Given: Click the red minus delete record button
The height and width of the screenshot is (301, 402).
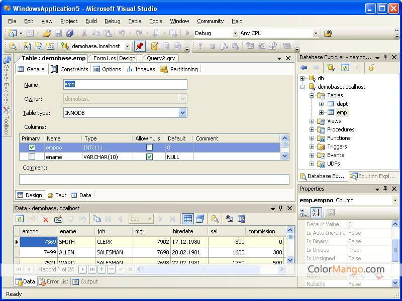Looking at the screenshot, I should [111, 269].
